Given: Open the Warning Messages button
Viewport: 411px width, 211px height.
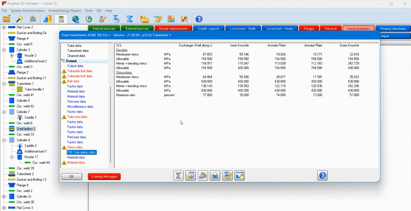Looking at the screenshot, I should 104,177.
